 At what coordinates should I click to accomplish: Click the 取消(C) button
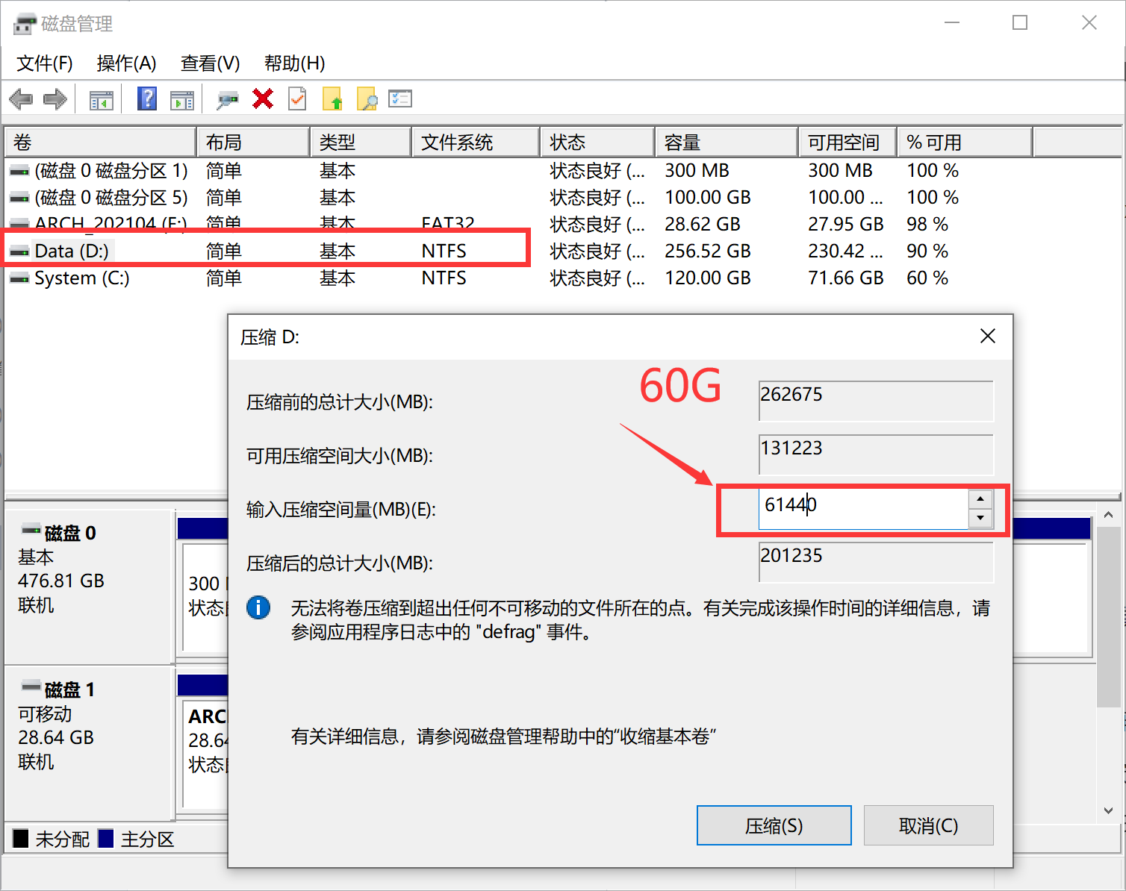click(x=928, y=825)
